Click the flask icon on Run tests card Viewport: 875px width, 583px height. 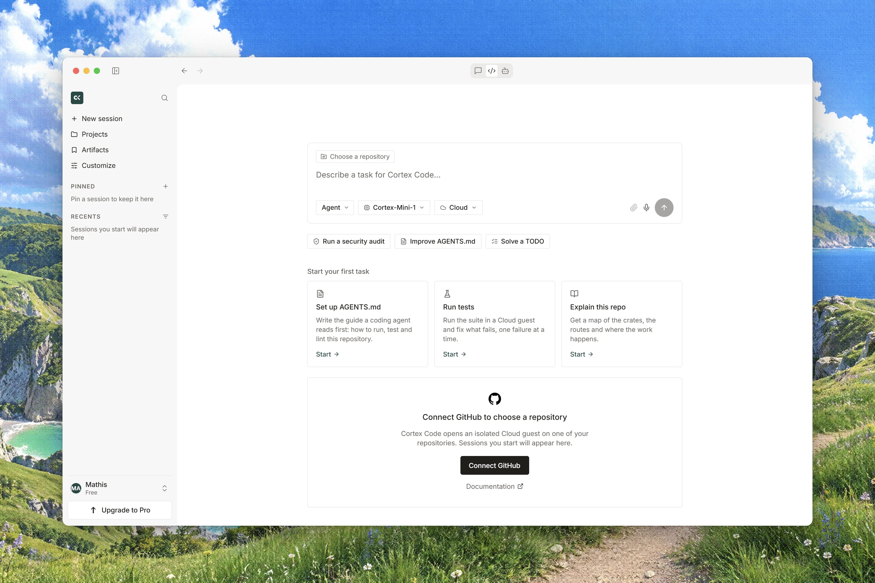click(447, 294)
